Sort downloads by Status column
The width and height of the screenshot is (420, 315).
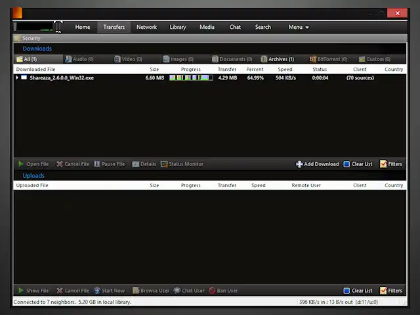point(320,70)
